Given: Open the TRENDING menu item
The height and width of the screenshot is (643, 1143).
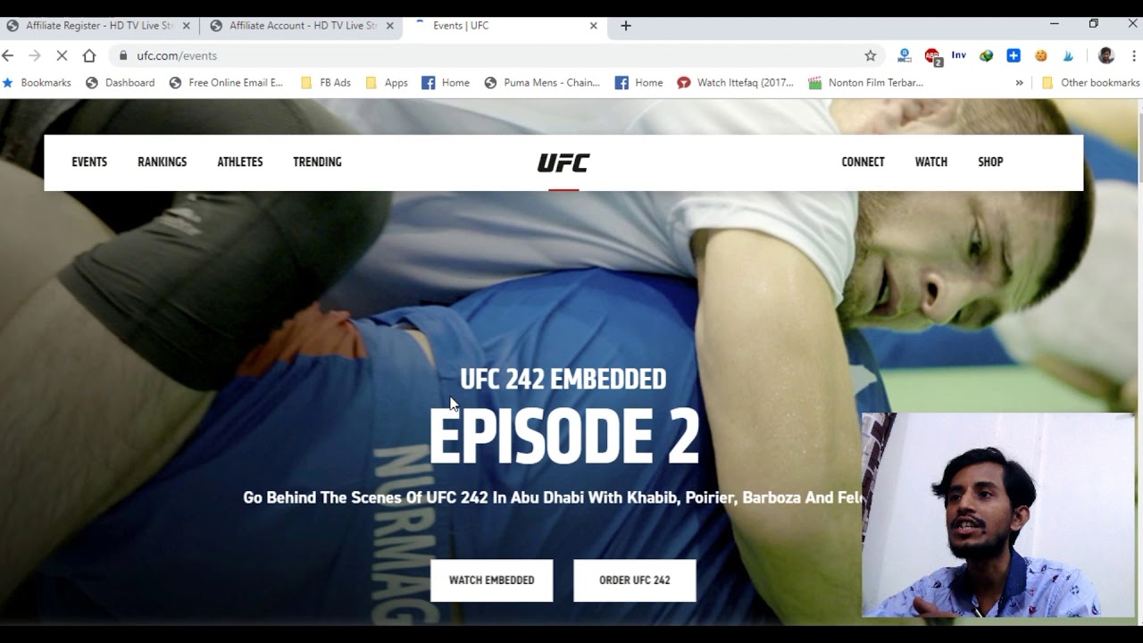Looking at the screenshot, I should 317,162.
